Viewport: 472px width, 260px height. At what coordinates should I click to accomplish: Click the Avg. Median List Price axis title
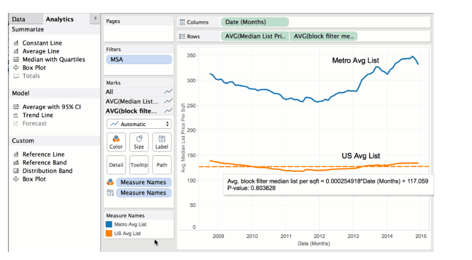tap(183, 138)
